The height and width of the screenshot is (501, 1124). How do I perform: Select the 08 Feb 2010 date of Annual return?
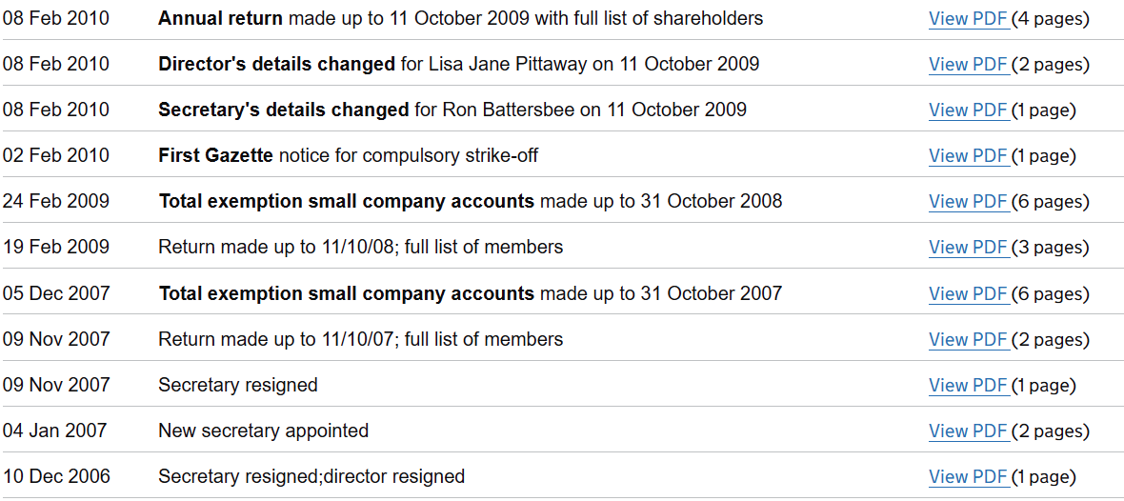[56, 19]
